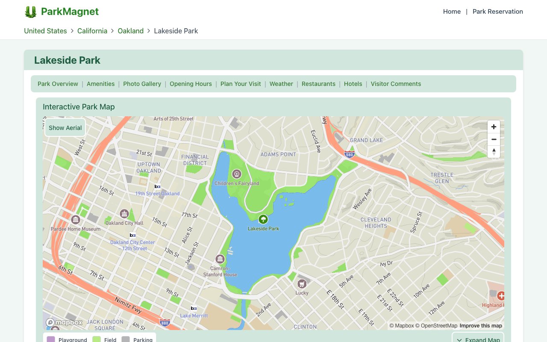Screen dimensions: 547x342
Task: Click the Interstate 880 highway shield
Action: coord(165,323)
